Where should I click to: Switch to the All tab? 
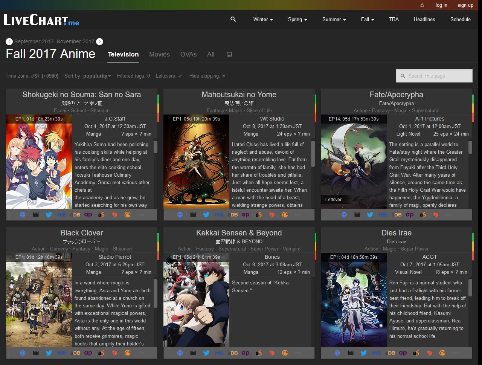coord(211,54)
